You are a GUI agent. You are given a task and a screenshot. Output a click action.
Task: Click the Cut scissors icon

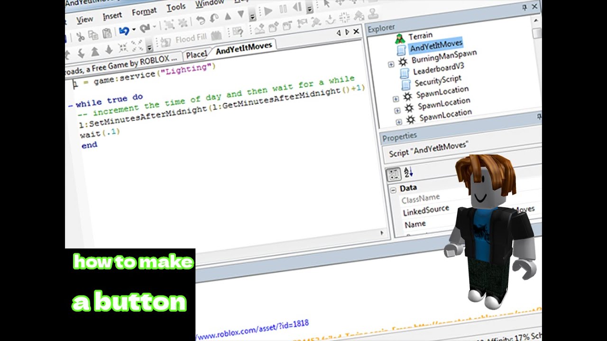coord(80,36)
